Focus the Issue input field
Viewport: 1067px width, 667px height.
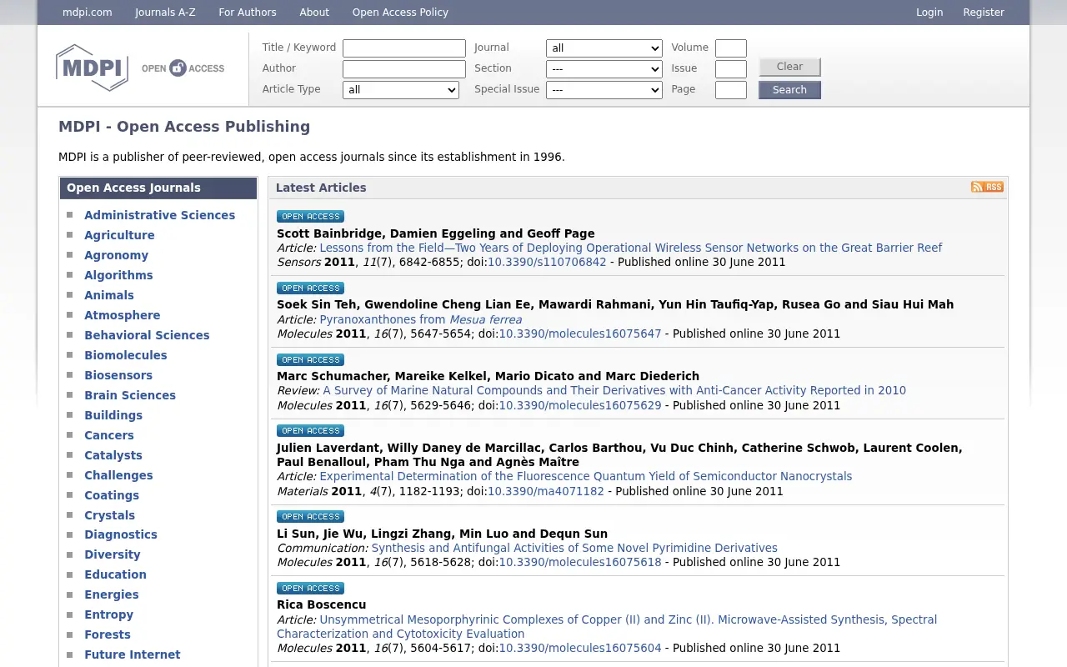click(x=731, y=69)
